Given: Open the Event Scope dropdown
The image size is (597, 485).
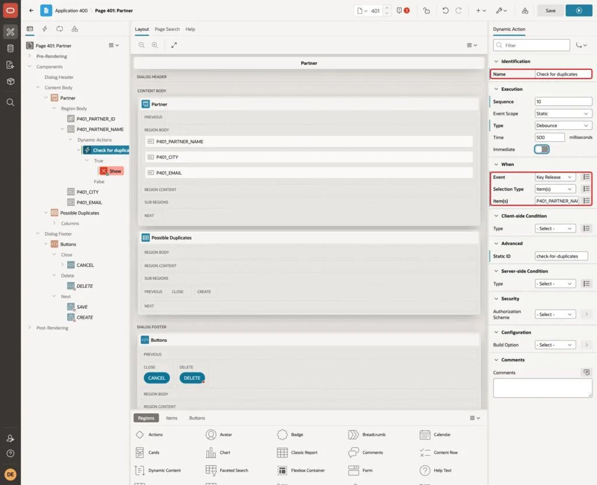Looking at the screenshot, I should 564,114.
